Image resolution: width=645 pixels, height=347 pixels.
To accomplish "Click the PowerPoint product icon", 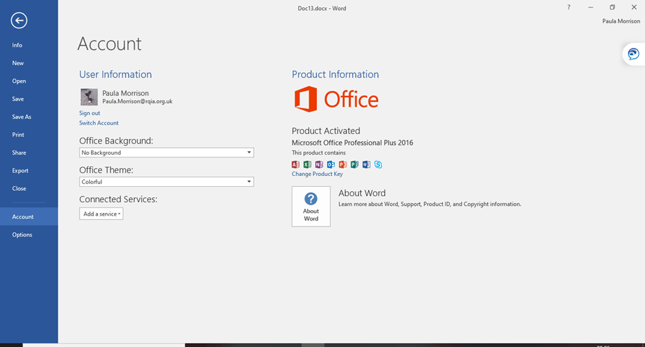I will point(342,164).
